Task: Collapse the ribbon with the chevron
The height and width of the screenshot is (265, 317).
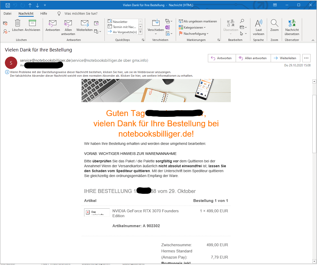Action: pyautogui.click(x=313, y=40)
